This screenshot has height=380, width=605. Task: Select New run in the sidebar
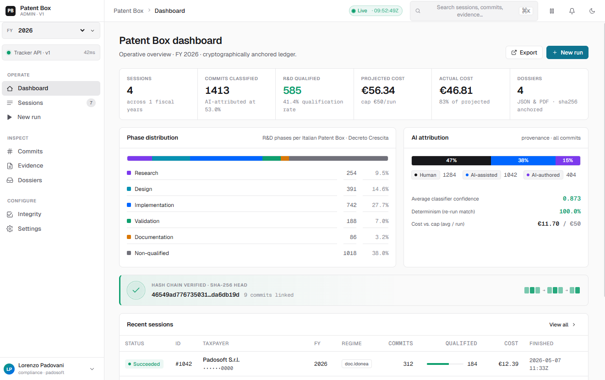pos(51,117)
